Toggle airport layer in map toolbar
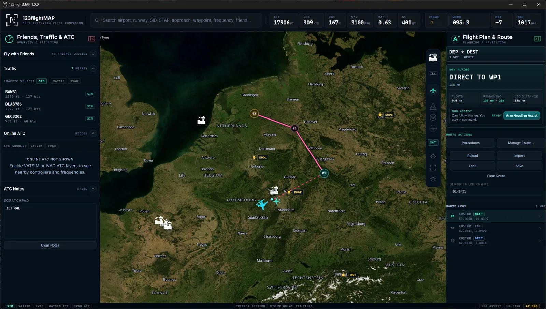 click(433, 58)
